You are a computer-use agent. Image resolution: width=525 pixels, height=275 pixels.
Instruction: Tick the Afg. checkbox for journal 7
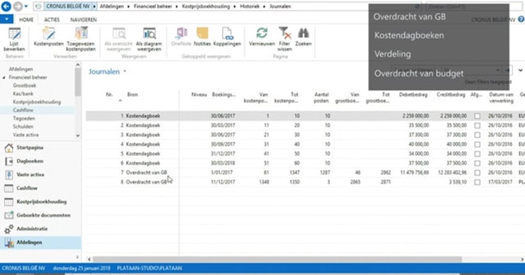pyautogui.click(x=477, y=172)
